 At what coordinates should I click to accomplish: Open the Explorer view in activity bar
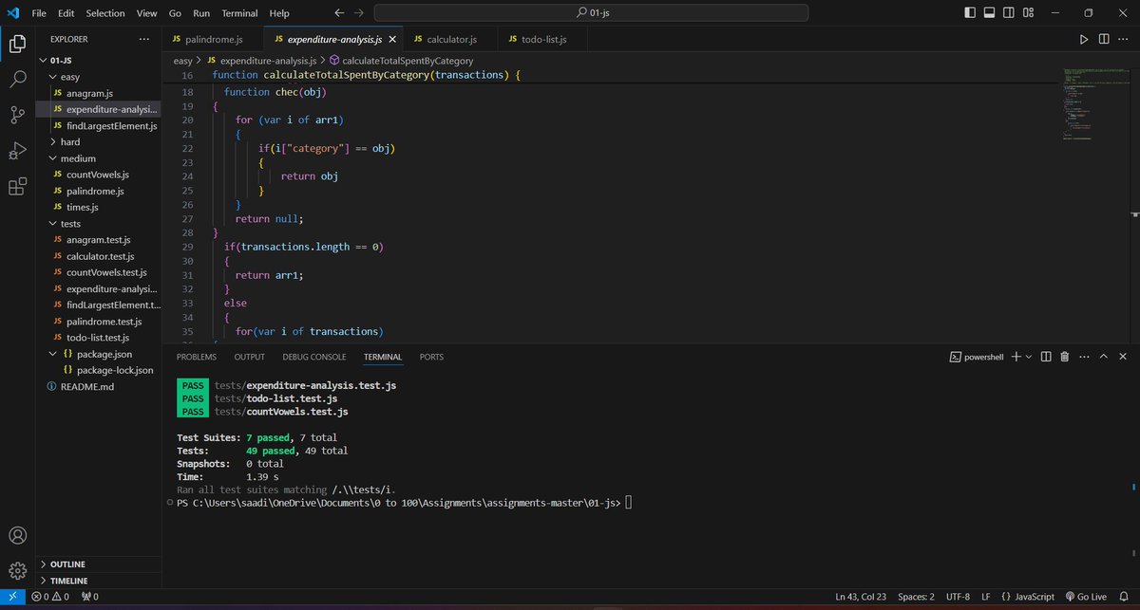coord(17,44)
